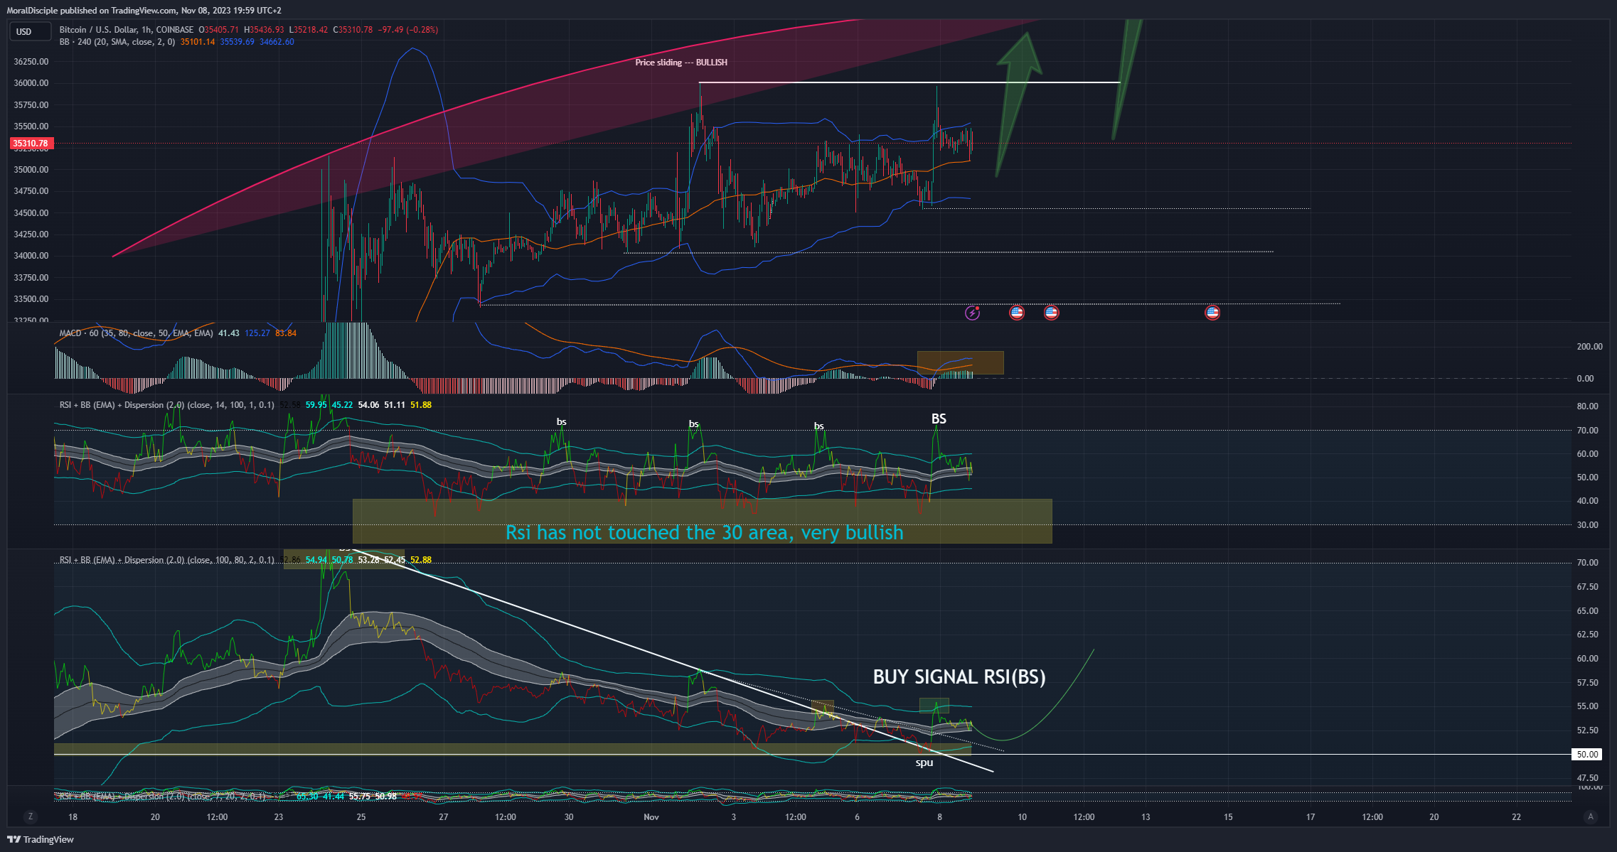Click the TradingView logo in the footer
1617x852 pixels.
tap(41, 839)
